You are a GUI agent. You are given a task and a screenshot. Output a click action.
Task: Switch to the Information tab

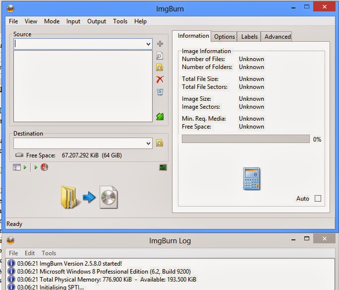[191, 36]
